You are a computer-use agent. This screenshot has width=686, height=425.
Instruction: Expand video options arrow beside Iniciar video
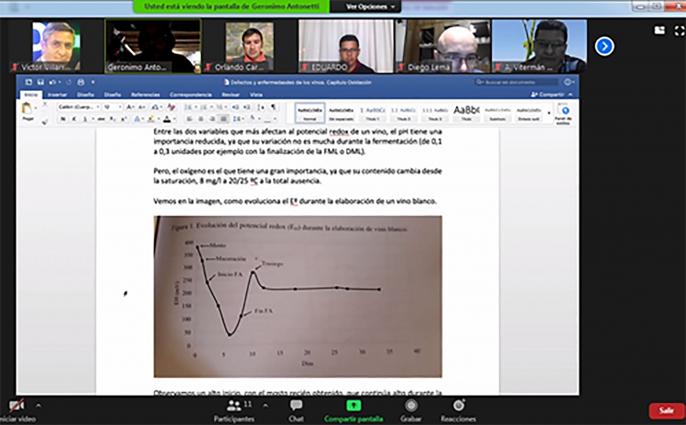coord(38,406)
